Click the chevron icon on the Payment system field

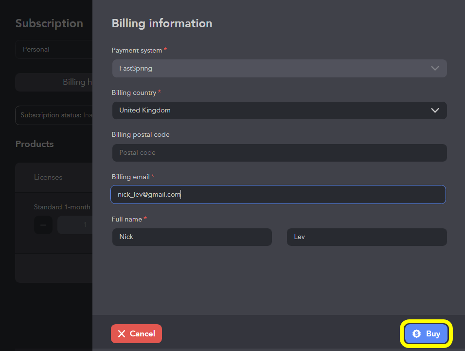click(x=435, y=68)
